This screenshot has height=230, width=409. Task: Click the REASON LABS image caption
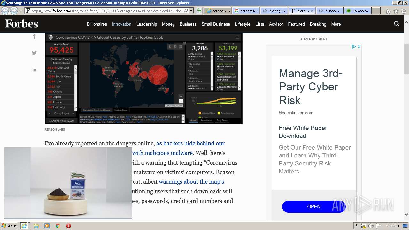[55, 130]
